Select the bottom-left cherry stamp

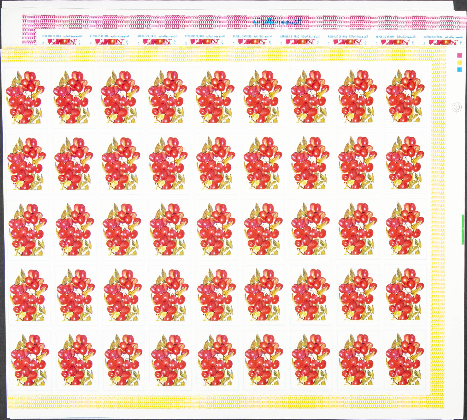coord(30,360)
